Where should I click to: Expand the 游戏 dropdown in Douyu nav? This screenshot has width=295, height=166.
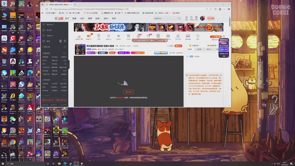click(x=106, y=18)
